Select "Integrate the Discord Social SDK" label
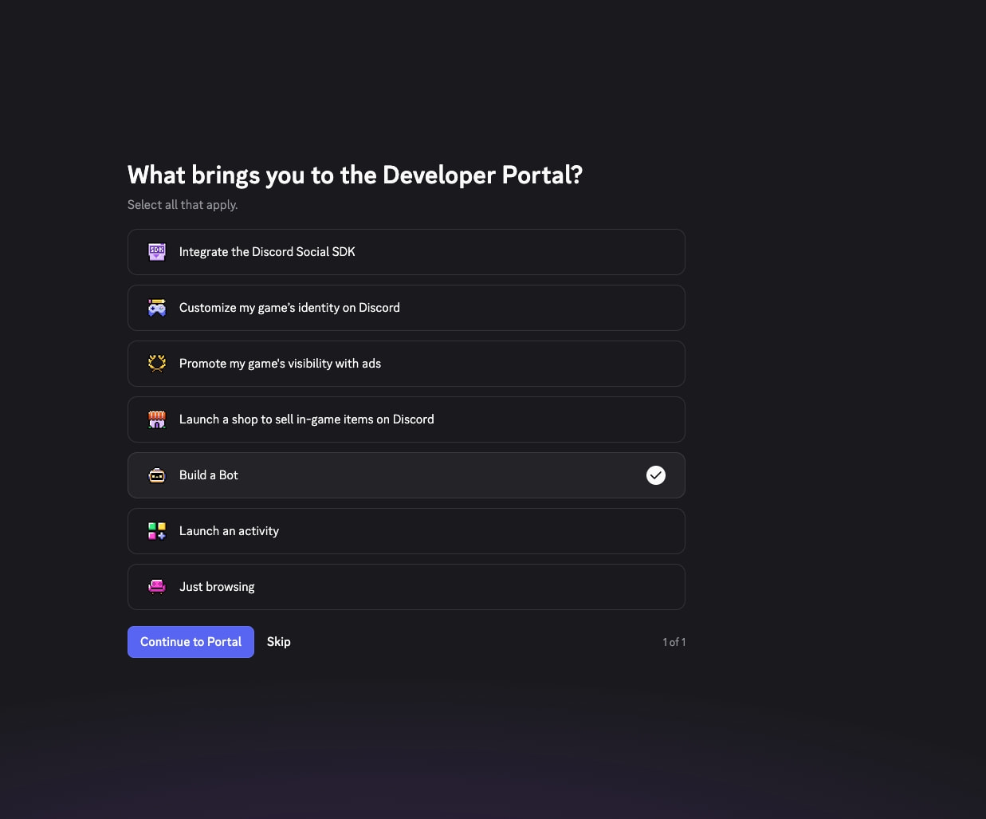This screenshot has width=986, height=819. (x=267, y=252)
